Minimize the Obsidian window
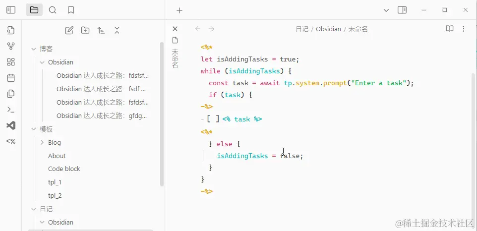The height and width of the screenshot is (231, 477). (x=424, y=10)
